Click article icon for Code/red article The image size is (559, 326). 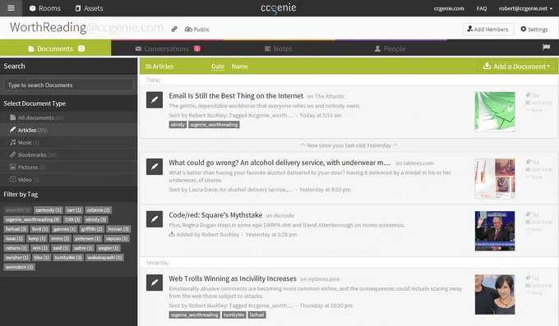[155, 219]
